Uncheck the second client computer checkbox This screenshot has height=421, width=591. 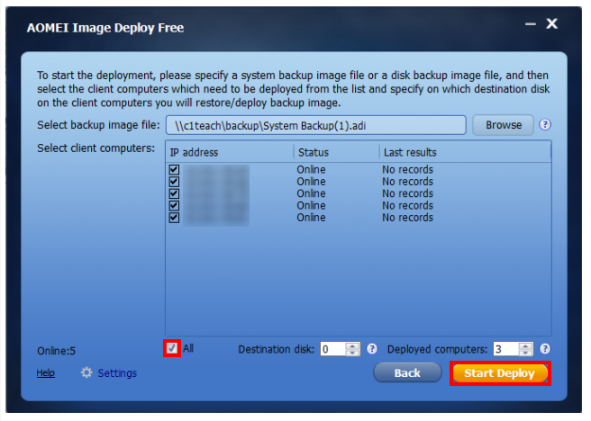point(174,182)
